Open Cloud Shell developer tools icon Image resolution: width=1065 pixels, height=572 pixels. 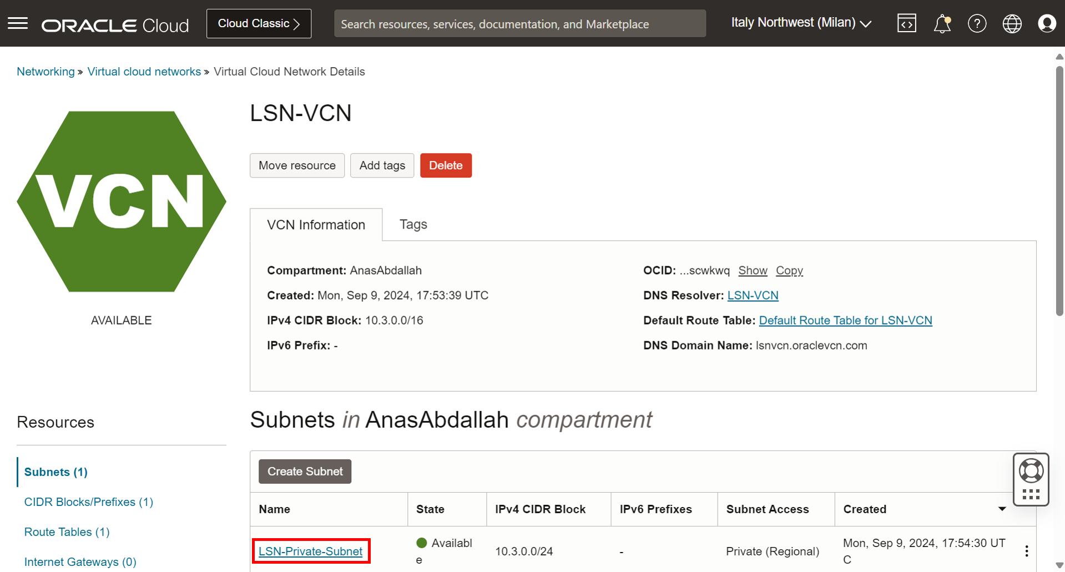pyautogui.click(x=907, y=23)
